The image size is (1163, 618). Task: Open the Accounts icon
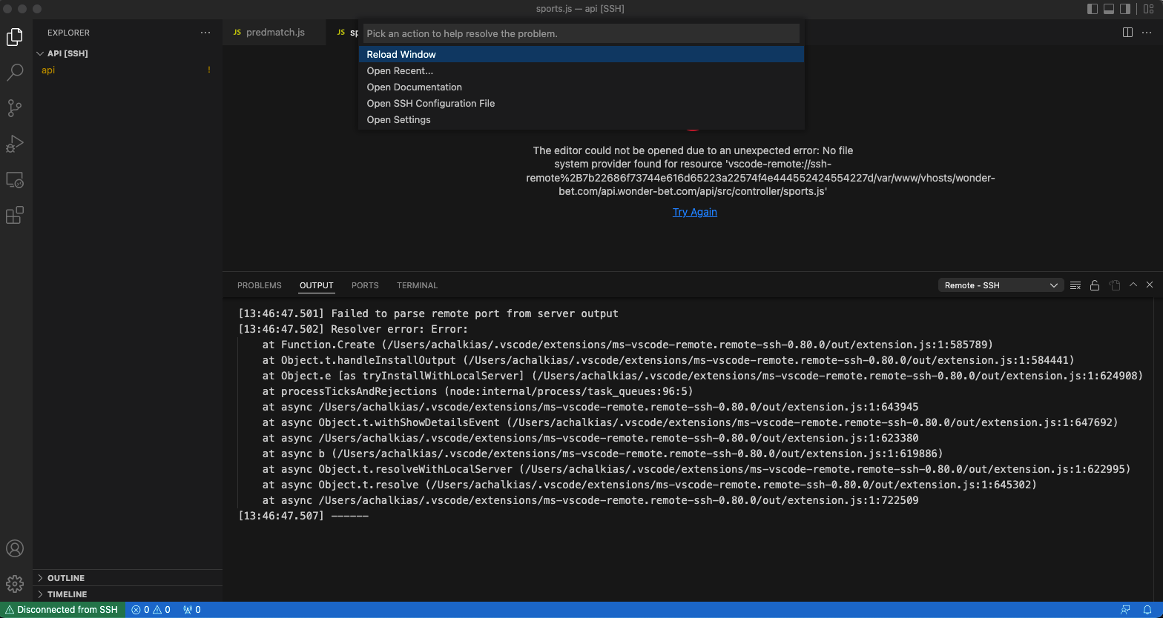(15, 548)
